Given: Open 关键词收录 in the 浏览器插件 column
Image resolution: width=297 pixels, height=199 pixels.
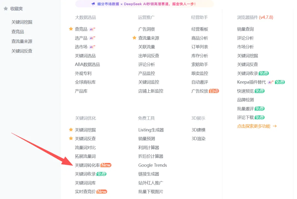Looking at the screenshot, I should [248, 73].
